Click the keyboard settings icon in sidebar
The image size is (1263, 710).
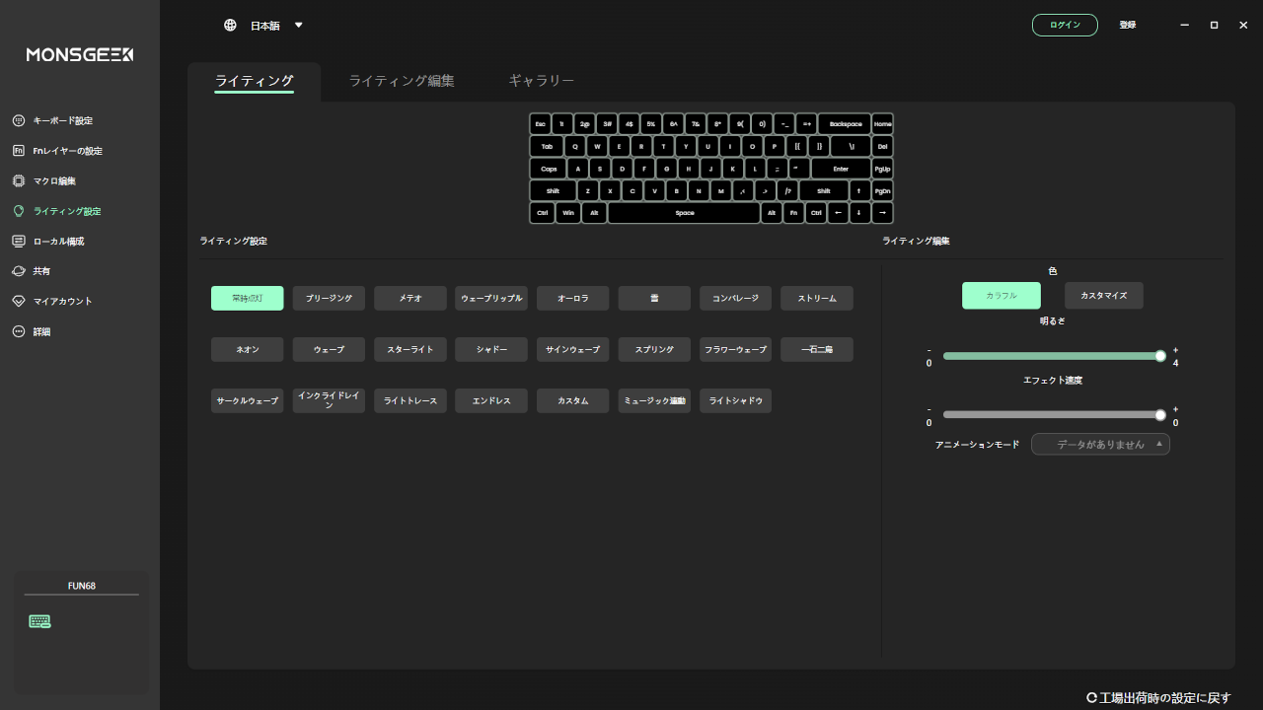(x=19, y=120)
